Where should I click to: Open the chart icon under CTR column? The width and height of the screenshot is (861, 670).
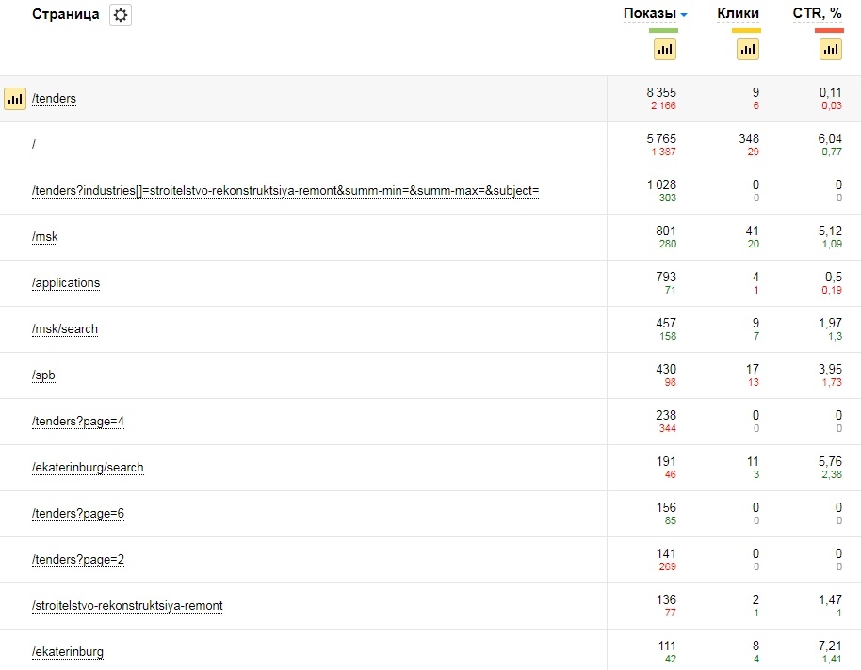(830, 48)
